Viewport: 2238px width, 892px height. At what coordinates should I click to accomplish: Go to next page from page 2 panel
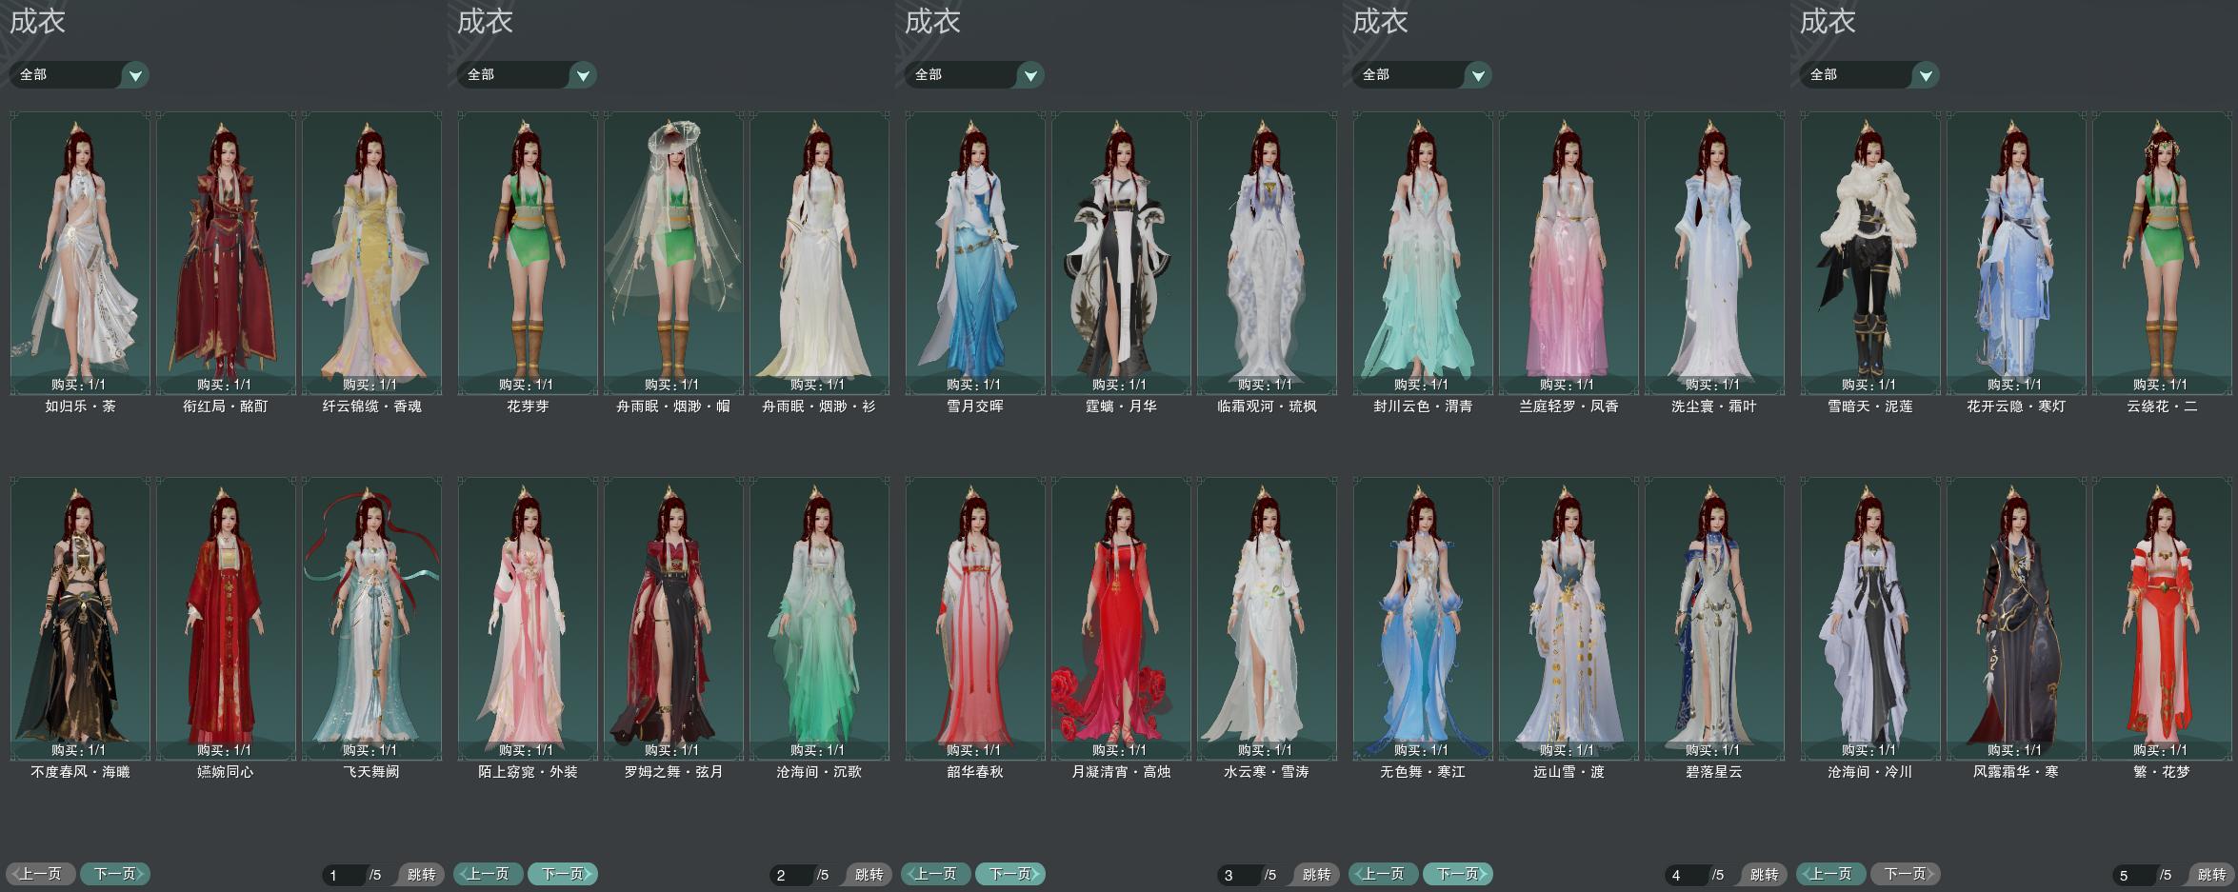point(563,873)
